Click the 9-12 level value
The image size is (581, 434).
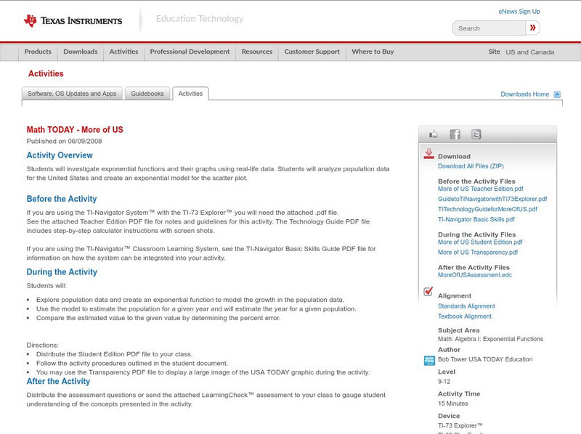444,382
